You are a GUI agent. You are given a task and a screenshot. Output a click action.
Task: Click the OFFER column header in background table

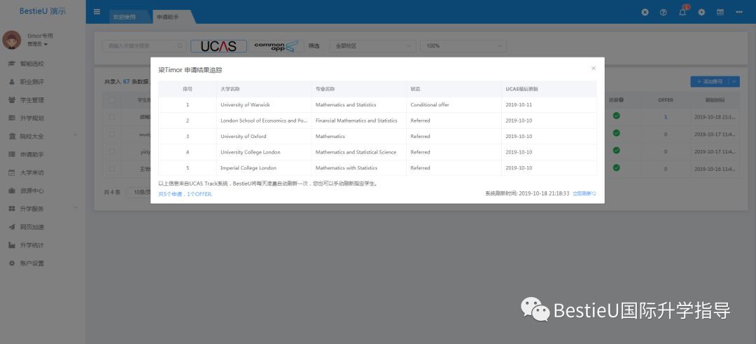pos(666,100)
